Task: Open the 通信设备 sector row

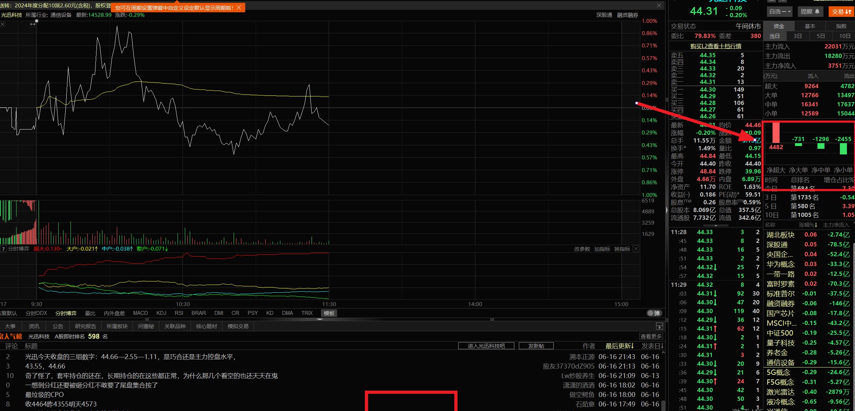Action: click(808, 363)
